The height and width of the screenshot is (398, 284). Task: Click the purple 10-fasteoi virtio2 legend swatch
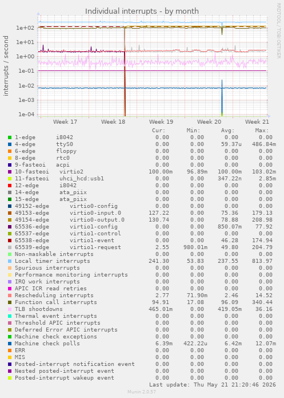10,172
